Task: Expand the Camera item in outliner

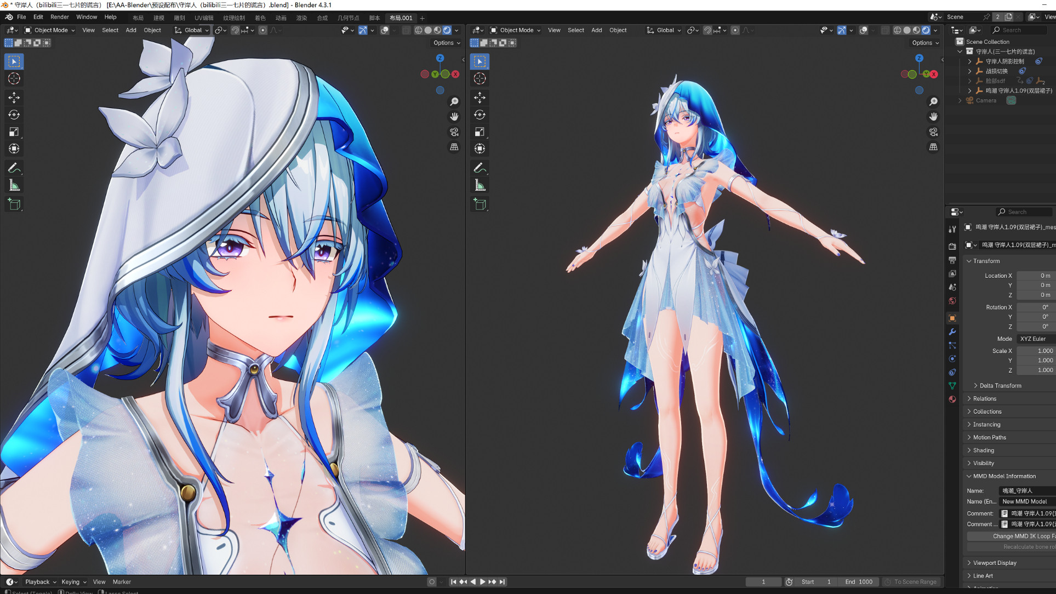Action: pos(960,100)
